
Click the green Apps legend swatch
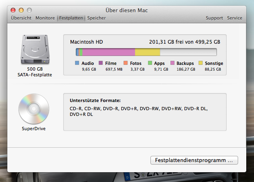(150, 63)
